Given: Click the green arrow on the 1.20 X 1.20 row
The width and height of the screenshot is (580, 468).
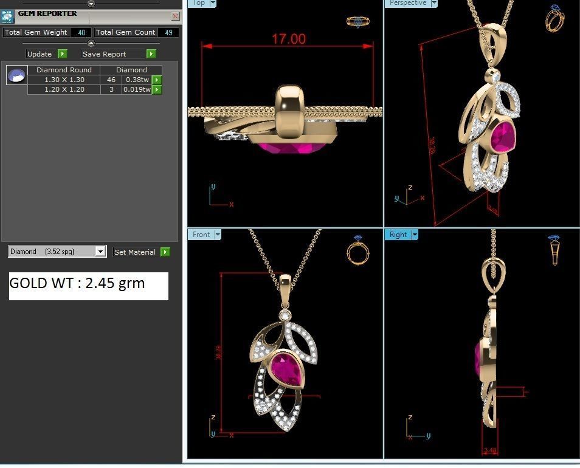Looking at the screenshot, I should pyautogui.click(x=157, y=89).
